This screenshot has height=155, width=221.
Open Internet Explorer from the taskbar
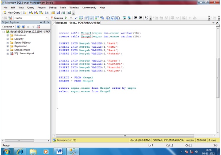tap(20, 151)
